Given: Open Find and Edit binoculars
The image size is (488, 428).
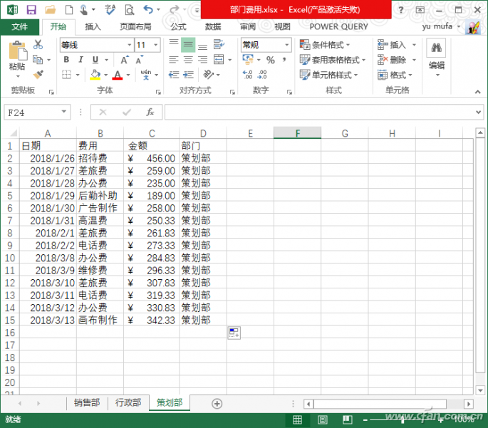Looking at the screenshot, I should point(436,48).
